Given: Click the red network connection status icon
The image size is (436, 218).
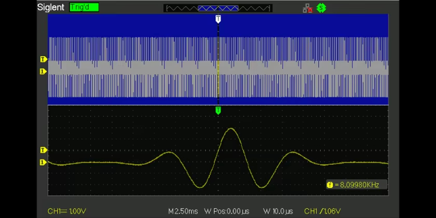Looking at the screenshot, I should pyautogui.click(x=307, y=8).
